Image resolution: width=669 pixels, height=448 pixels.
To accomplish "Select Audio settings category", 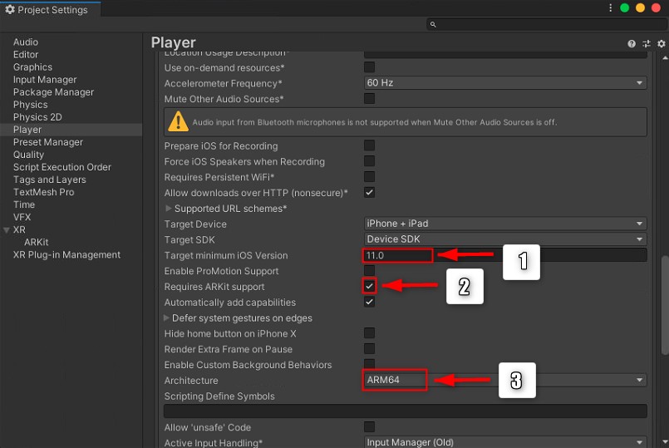I will pos(26,42).
